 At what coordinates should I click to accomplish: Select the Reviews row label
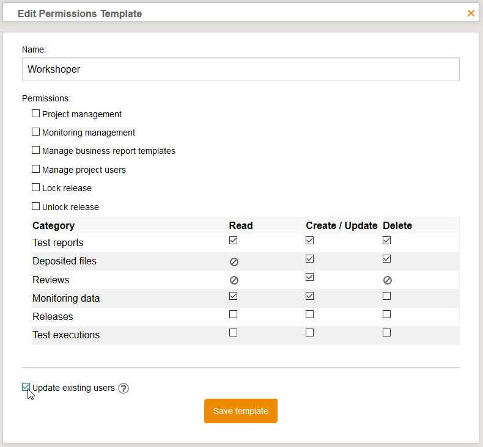point(51,280)
